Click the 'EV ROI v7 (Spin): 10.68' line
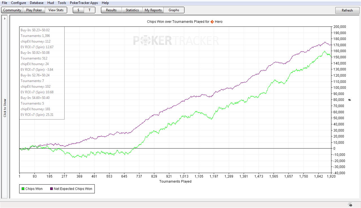 pyautogui.click(x=37, y=92)
